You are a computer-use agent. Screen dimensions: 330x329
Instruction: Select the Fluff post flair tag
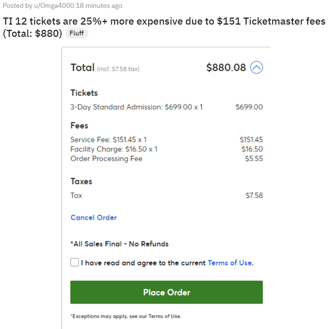point(76,33)
